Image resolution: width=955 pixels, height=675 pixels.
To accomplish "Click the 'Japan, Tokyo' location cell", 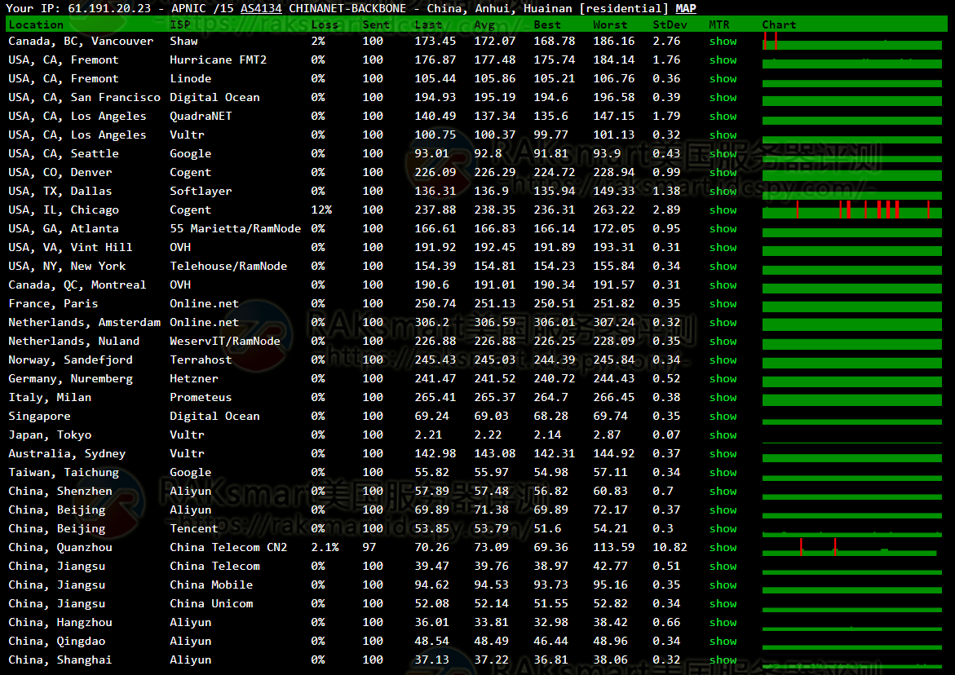I will 50,435.
